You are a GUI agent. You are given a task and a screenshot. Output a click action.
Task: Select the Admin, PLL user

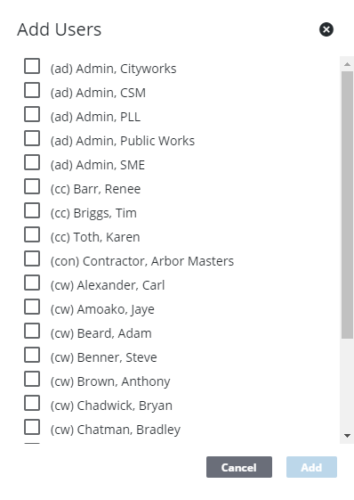32,114
